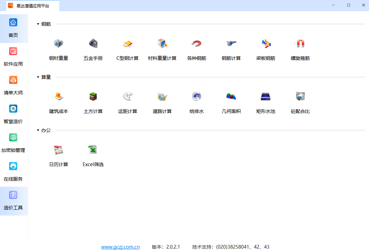Open the 梁板钢筋 tool

(266, 49)
